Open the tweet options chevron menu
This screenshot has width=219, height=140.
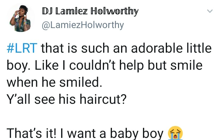click(x=210, y=11)
